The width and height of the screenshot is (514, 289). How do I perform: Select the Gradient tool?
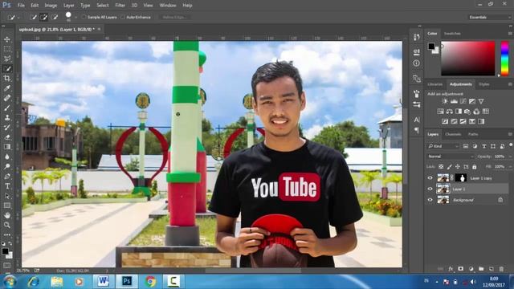[x=7, y=147]
